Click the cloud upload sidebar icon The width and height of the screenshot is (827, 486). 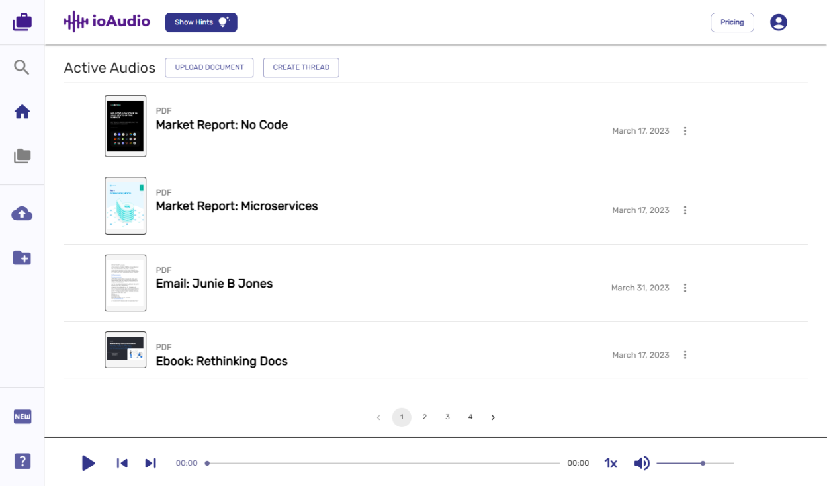tap(22, 214)
